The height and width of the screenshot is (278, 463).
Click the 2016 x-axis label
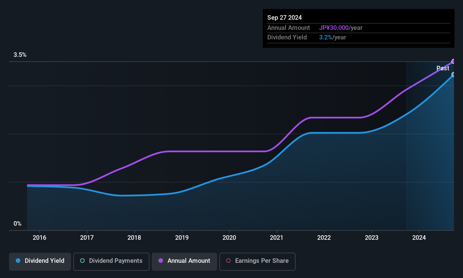coord(39,238)
